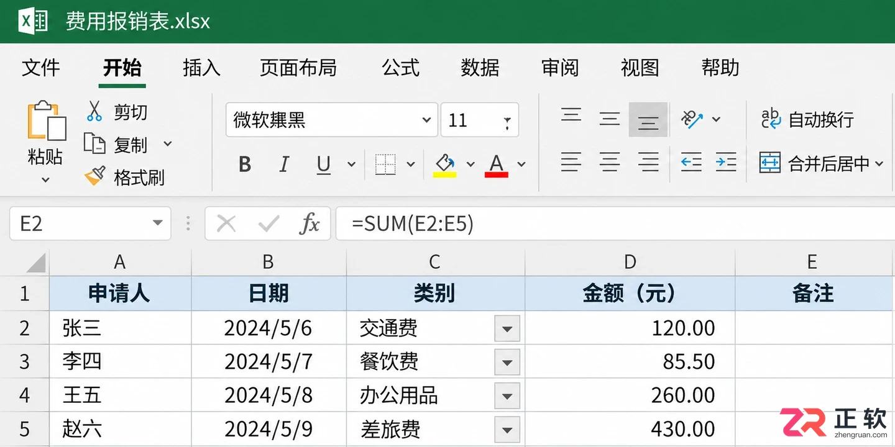The image size is (895, 447).
Task: Click the 合并后居中 merge button
Action: 814,163
